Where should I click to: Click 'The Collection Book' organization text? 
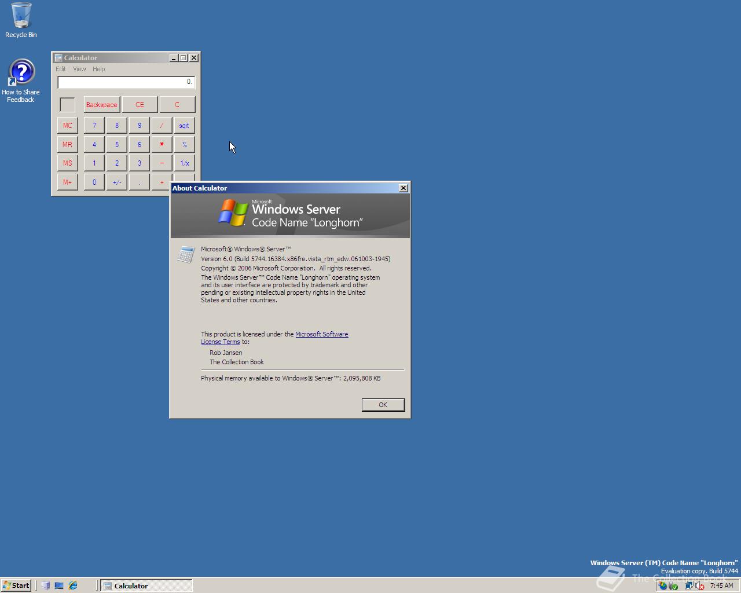click(237, 362)
